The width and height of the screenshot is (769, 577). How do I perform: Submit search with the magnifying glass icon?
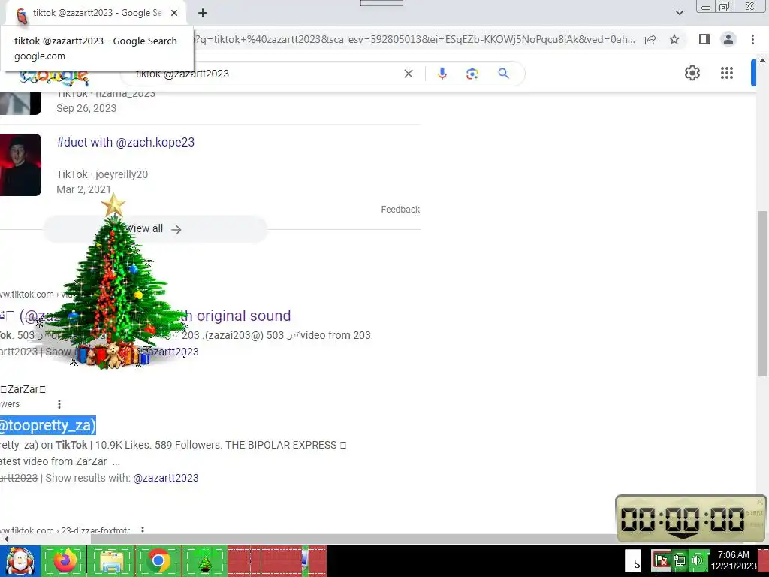coord(503,74)
